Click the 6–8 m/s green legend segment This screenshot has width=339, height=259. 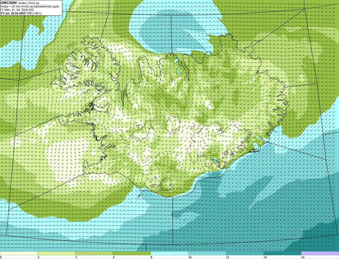pyautogui.click(x=132, y=253)
